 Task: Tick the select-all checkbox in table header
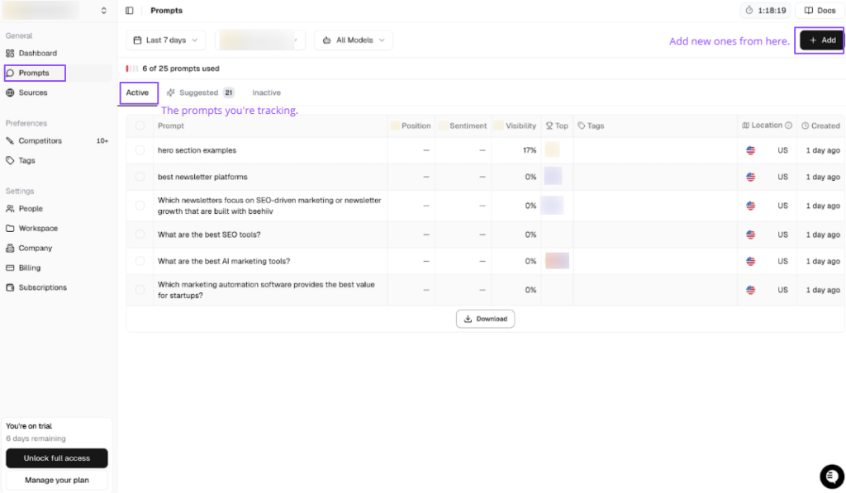pos(140,126)
